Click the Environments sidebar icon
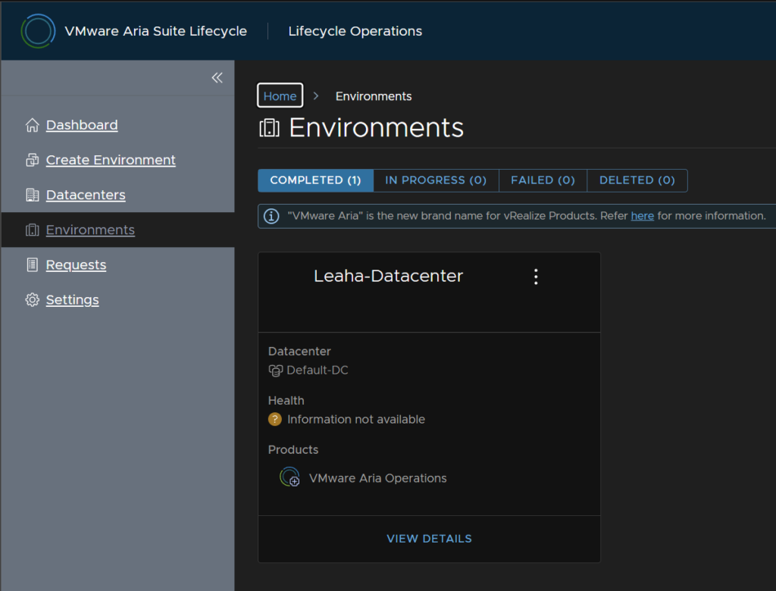Viewport: 776px width, 591px height. [x=32, y=230]
